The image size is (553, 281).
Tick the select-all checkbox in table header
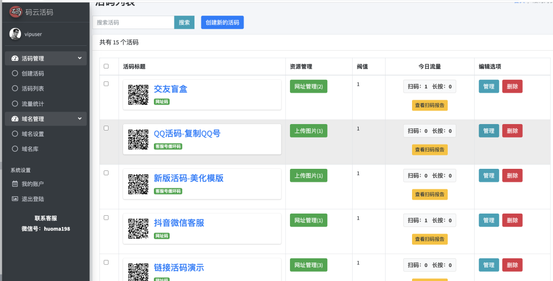(x=106, y=66)
